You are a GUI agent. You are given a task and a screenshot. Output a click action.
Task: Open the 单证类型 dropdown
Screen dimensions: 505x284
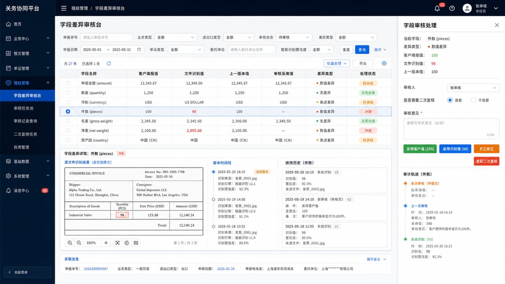(x=185, y=50)
